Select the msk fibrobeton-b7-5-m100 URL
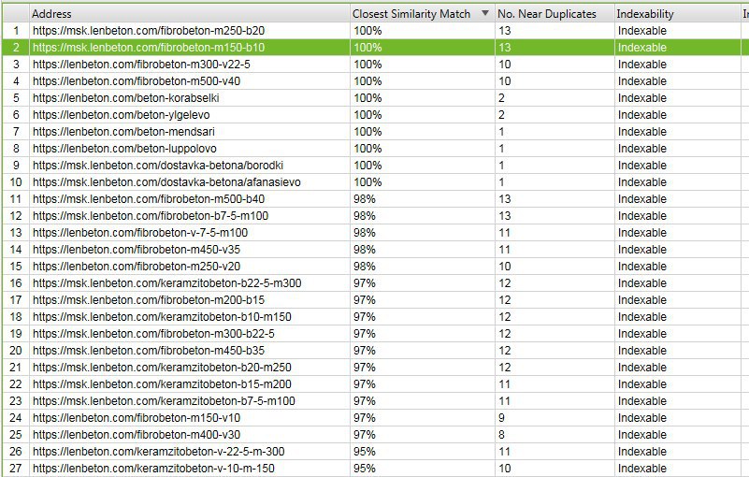 (151, 216)
